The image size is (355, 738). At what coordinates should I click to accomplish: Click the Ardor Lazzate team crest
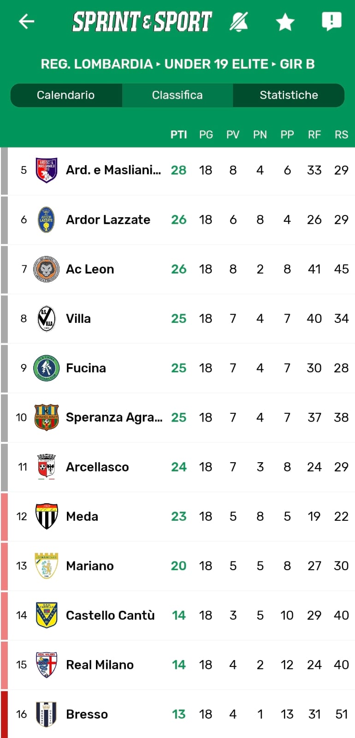coord(46,220)
